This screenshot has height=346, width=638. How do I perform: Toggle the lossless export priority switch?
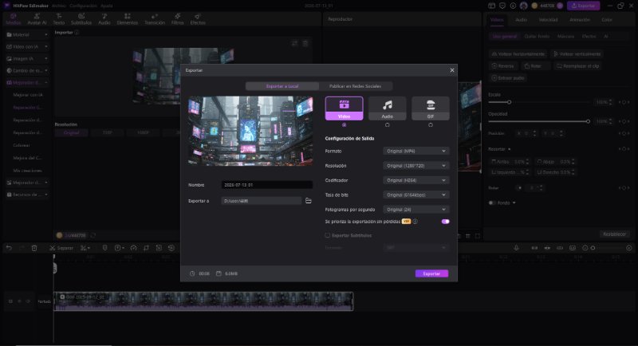(445, 222)
